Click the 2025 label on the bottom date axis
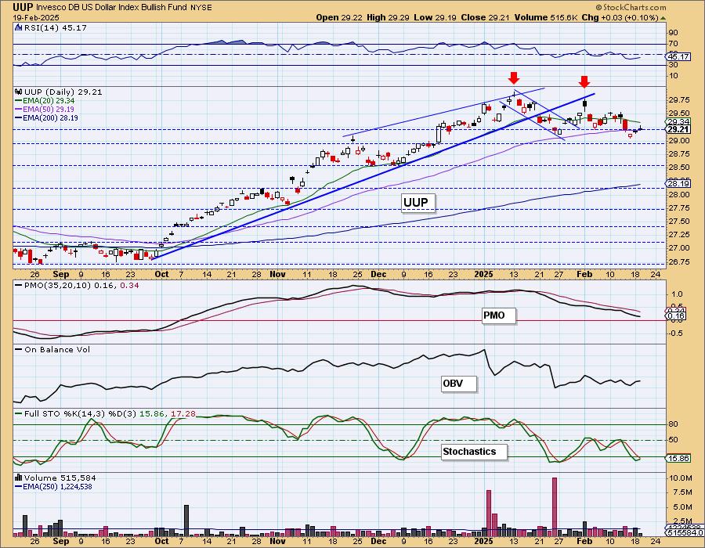This screenshot has width=705, height=548. pyautogui.click(x=484, y=541)
